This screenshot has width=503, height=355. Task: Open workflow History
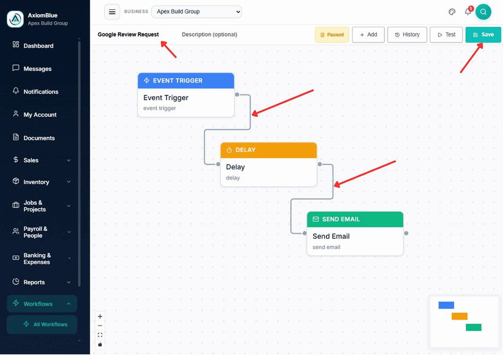(x=407, y=34)
